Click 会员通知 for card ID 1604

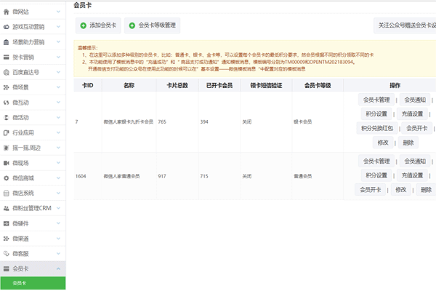(415, 161)
